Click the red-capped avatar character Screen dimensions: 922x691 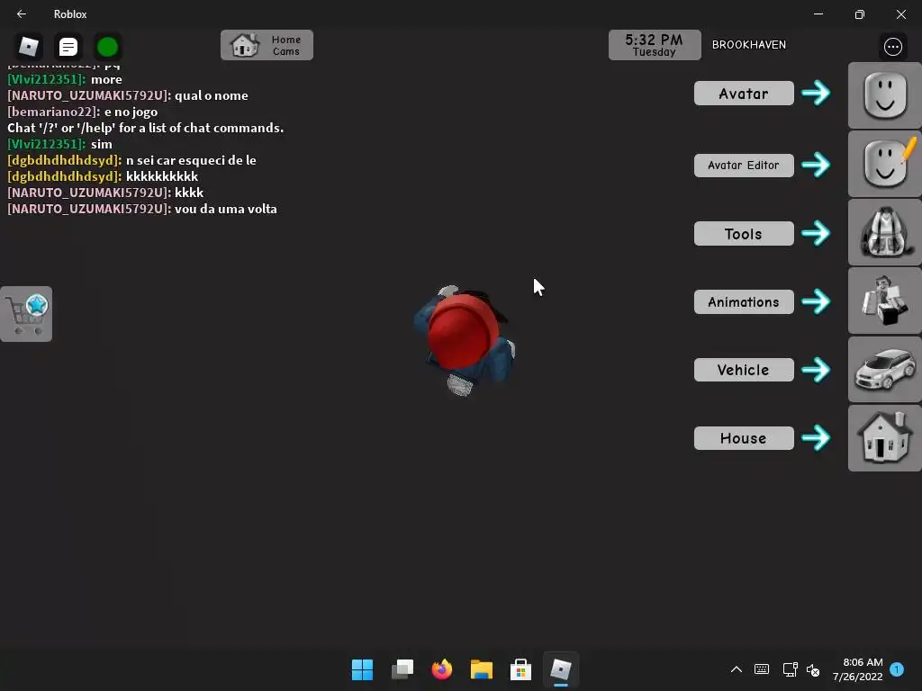tap(464, 339)
